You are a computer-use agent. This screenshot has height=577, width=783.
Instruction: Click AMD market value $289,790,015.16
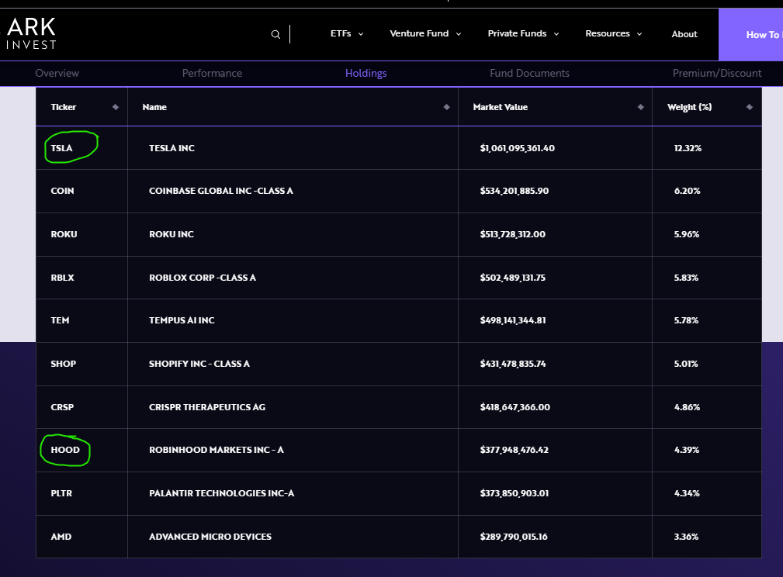pyautogui.click(x=514, y=537)
